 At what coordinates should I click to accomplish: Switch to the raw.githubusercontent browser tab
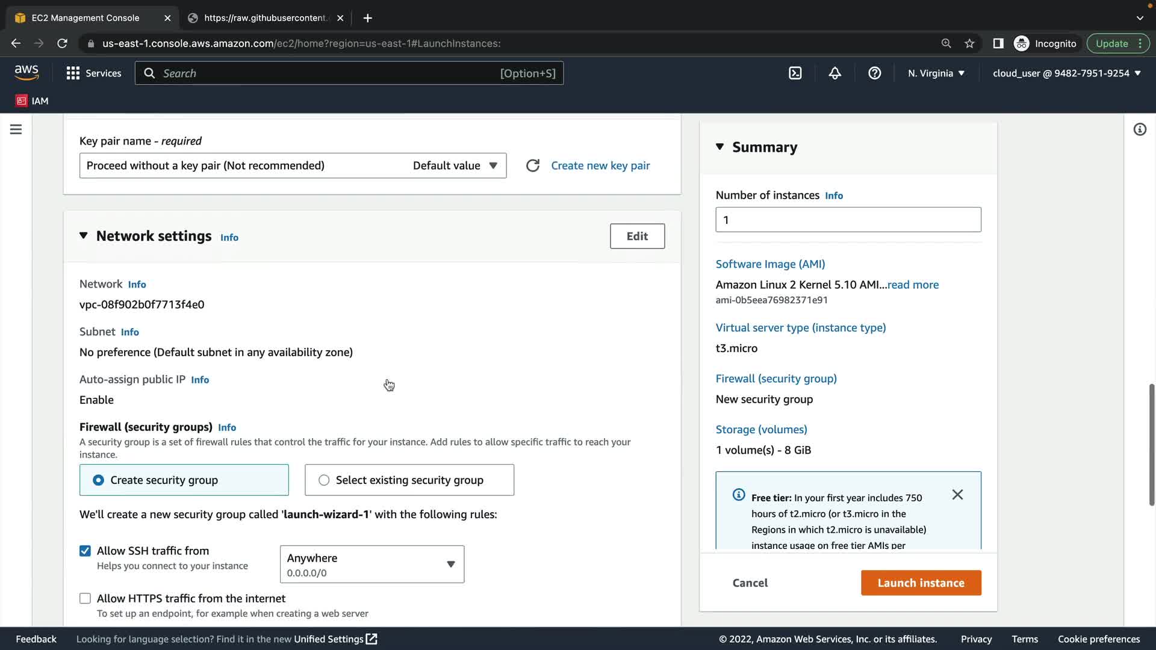[x=265, y=18]
